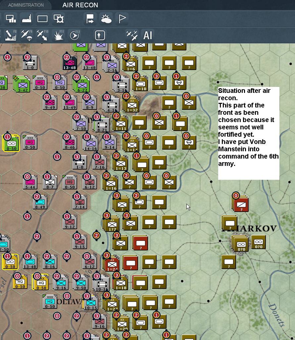Select Soviet 1=32 infantry stack
Screen dimensions: 295x340
131,104
